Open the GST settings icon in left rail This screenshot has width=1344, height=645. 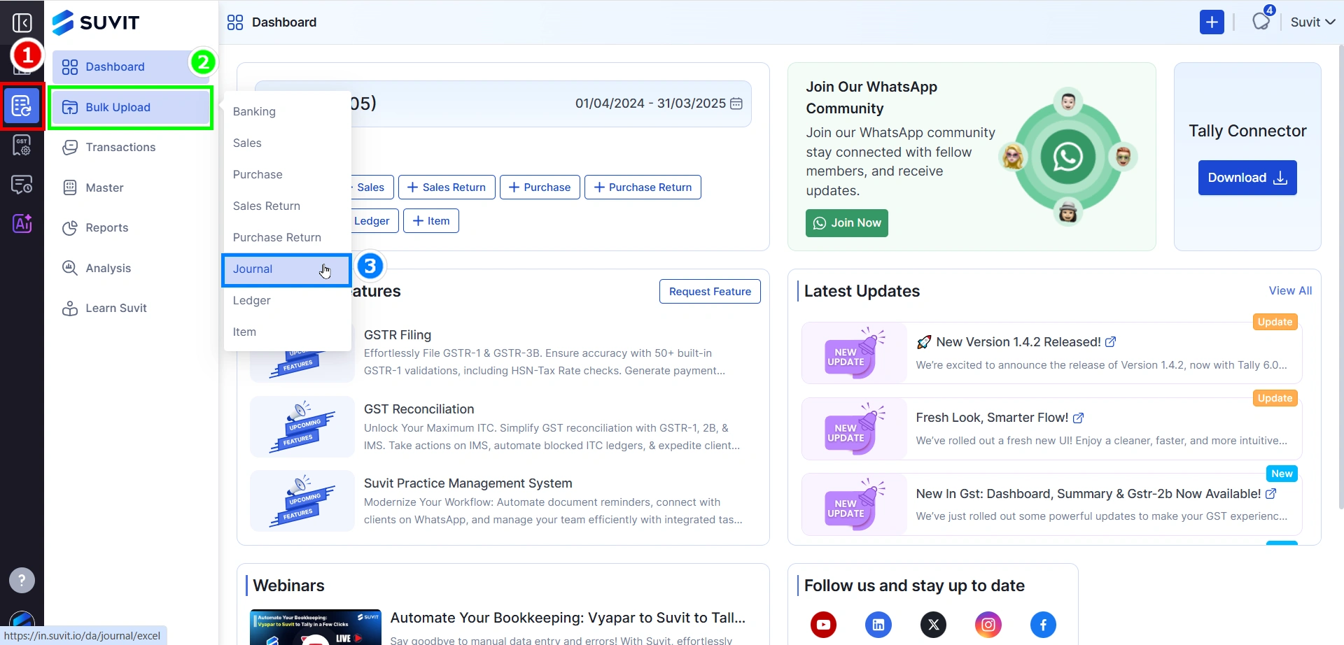point(22,146)
